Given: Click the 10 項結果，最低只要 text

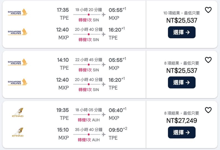Looking at the screenshot, I should (181, 13).
